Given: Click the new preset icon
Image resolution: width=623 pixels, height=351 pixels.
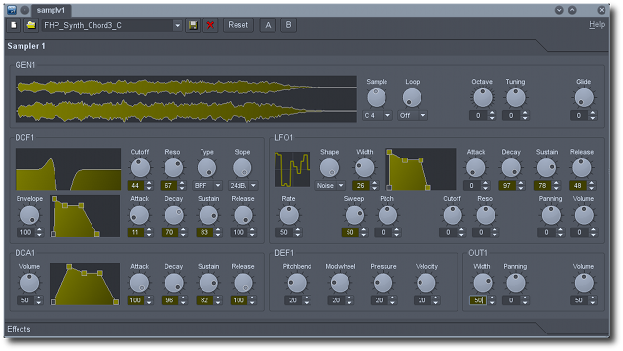Looking at the screenshot, I should (x=14, y=25).
